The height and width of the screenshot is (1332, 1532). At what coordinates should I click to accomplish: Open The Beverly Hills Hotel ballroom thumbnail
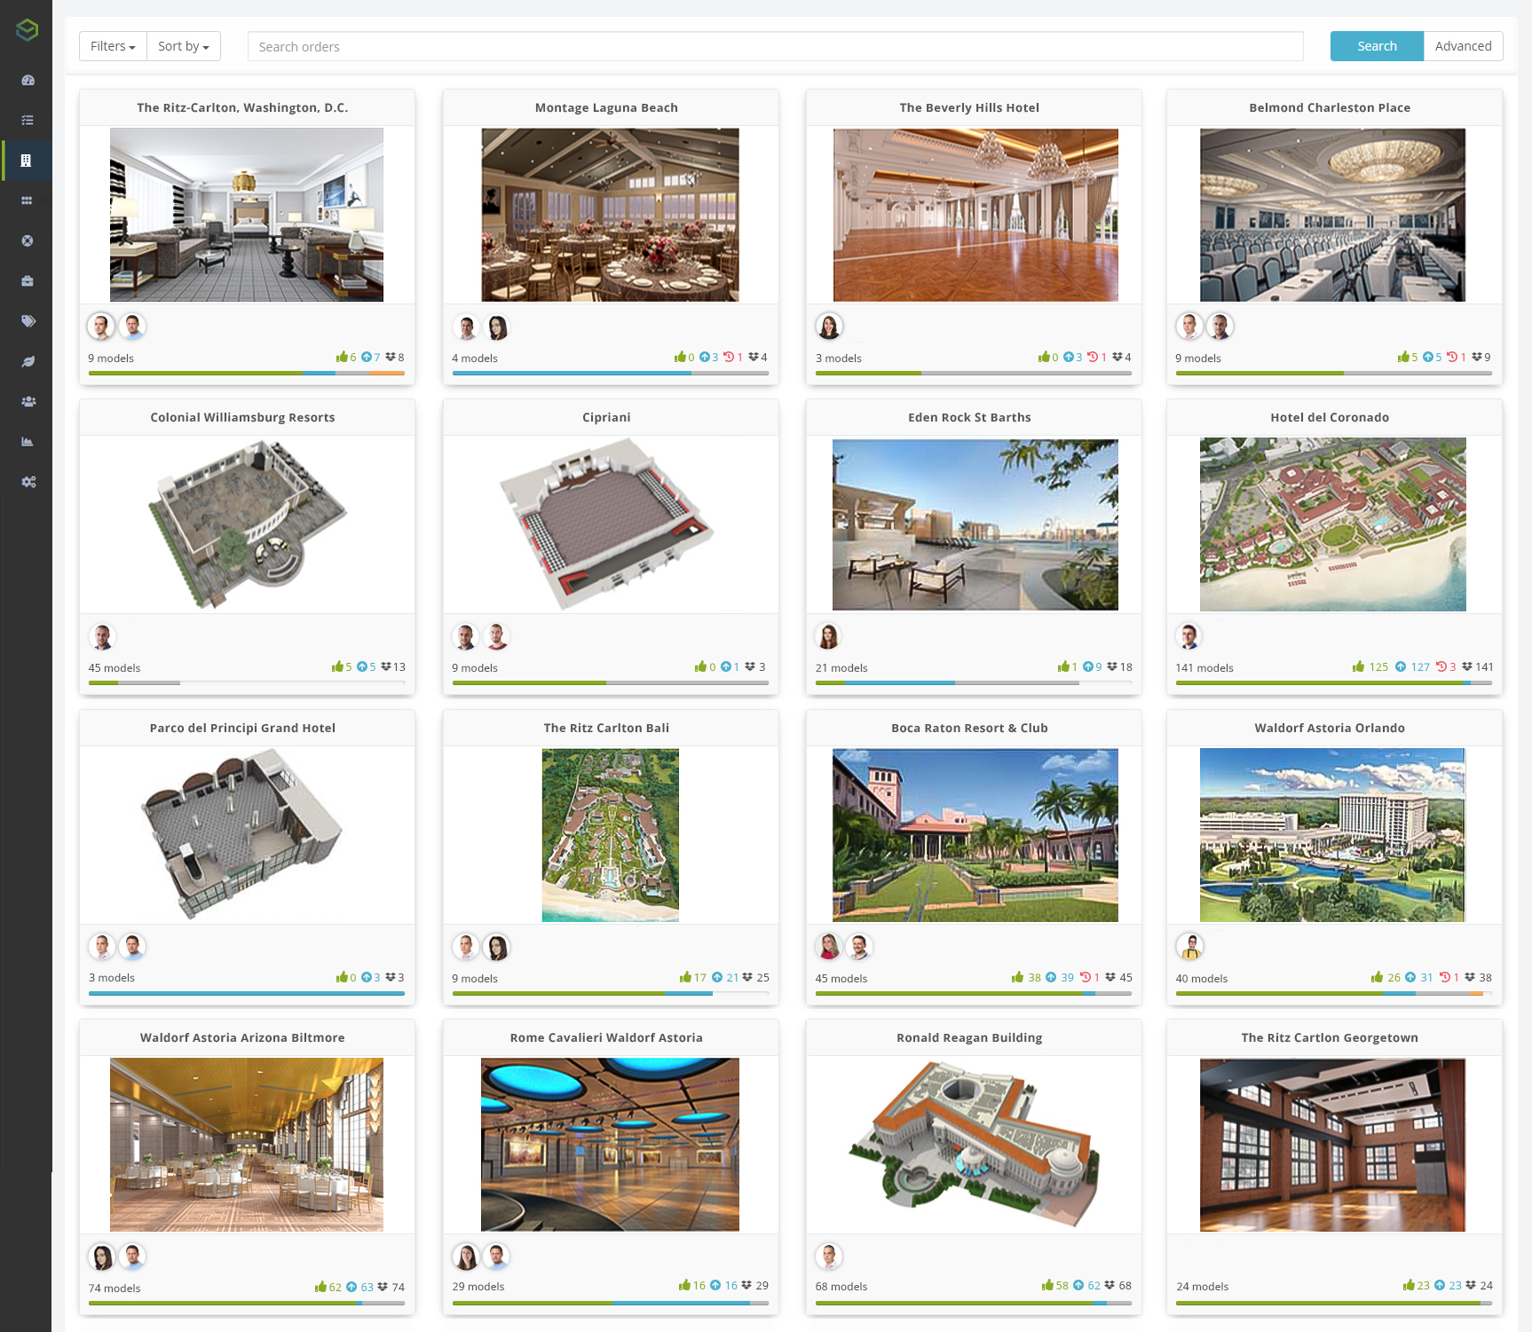[x=975, y=215]
